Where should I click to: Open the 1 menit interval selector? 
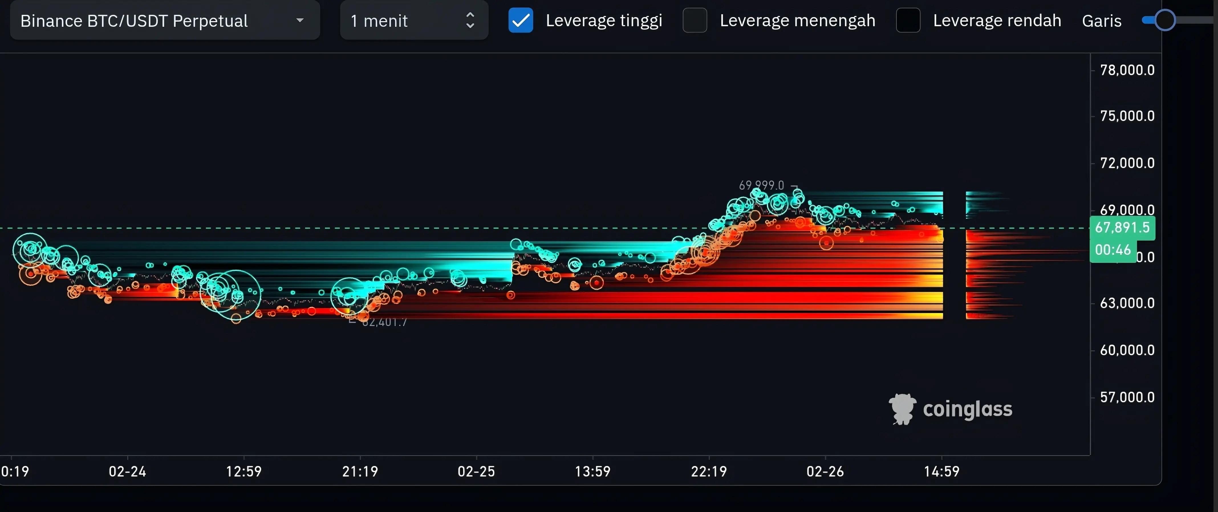tap(413, 21)
